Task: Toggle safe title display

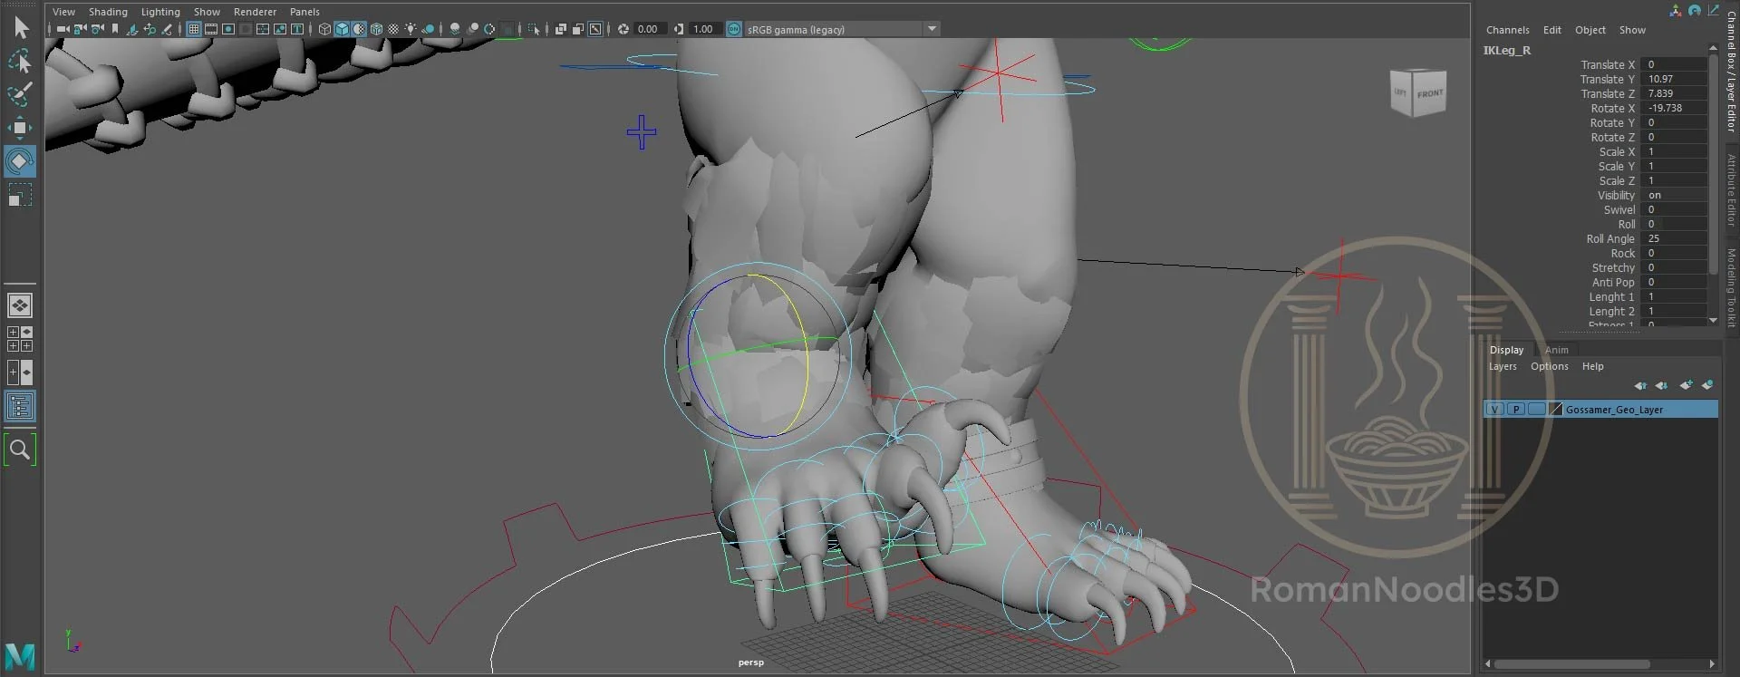Action: click(297, 29)
